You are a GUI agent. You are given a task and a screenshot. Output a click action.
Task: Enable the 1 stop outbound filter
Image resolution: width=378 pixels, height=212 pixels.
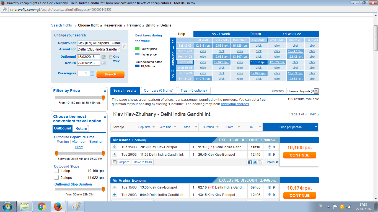point(56,171)
